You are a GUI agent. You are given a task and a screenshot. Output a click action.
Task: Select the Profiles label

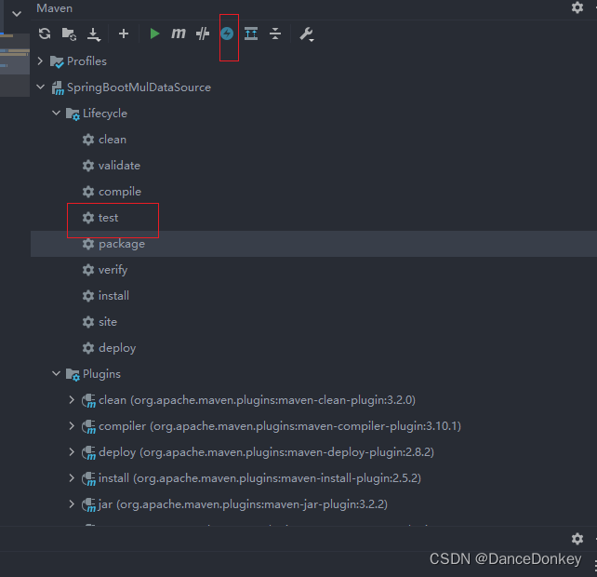coord(86,61)
